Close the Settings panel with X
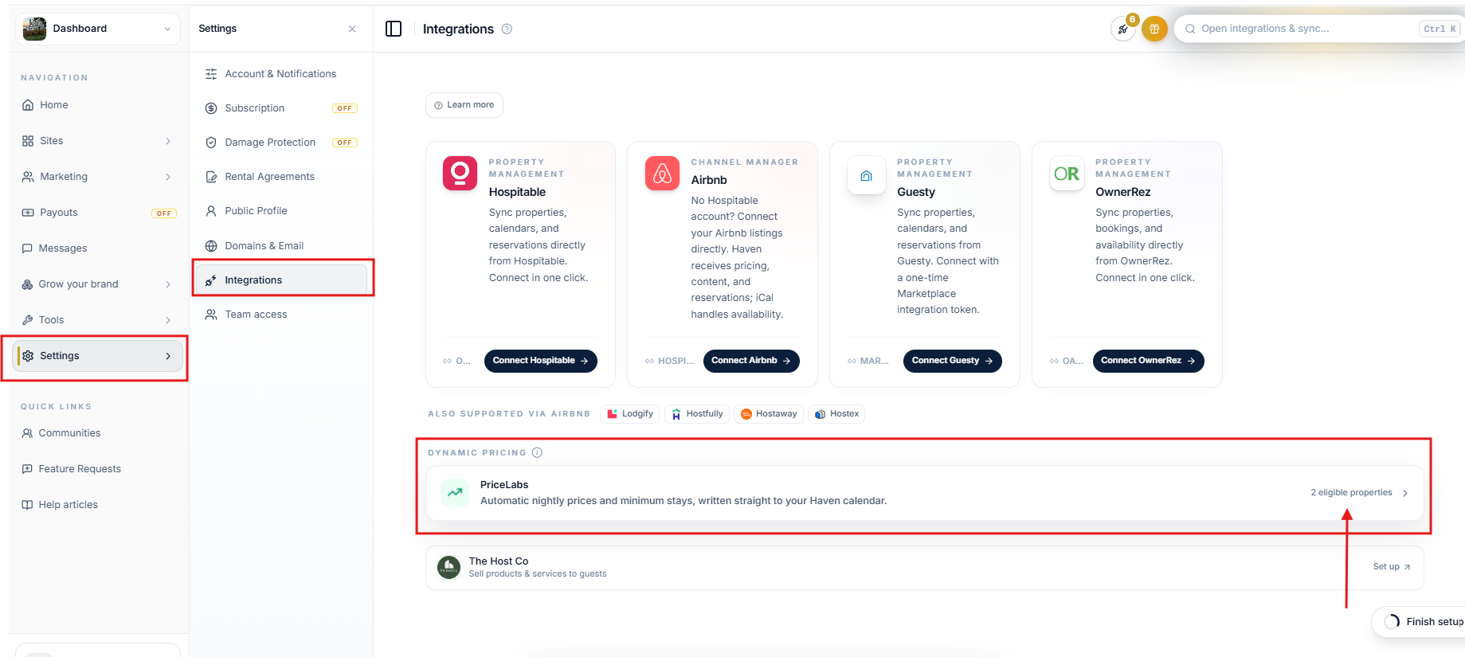The image size is (1465, 657). (352, 29)
